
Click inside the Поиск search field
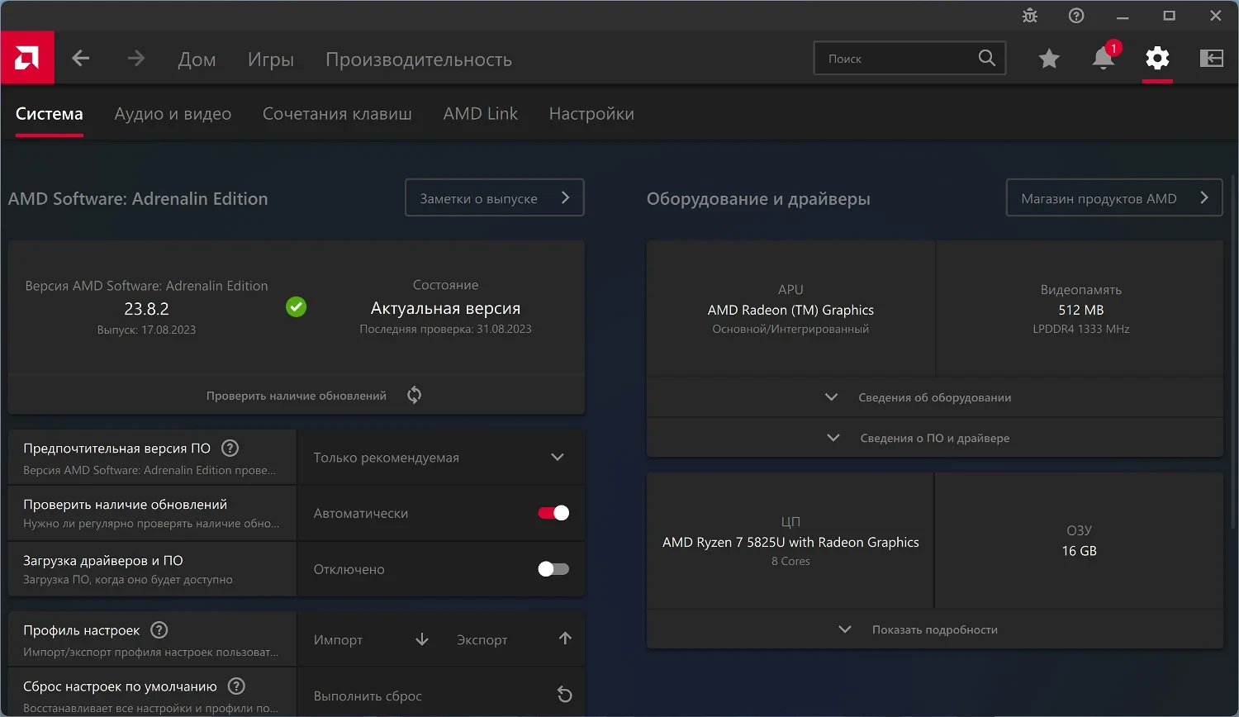click(x=892, y=58)
